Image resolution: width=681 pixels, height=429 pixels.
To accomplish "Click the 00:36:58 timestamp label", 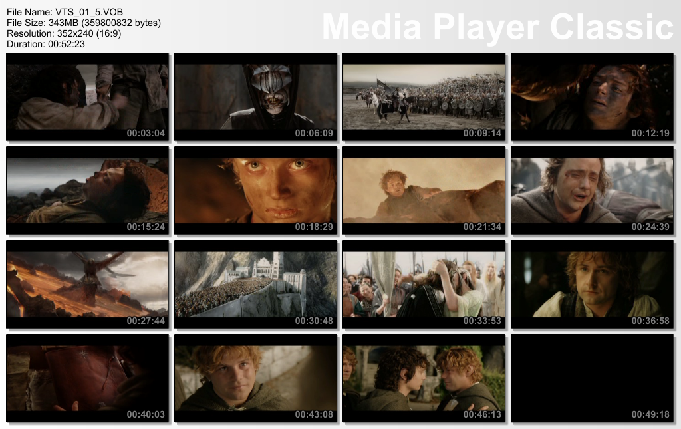I will (650, 321).
